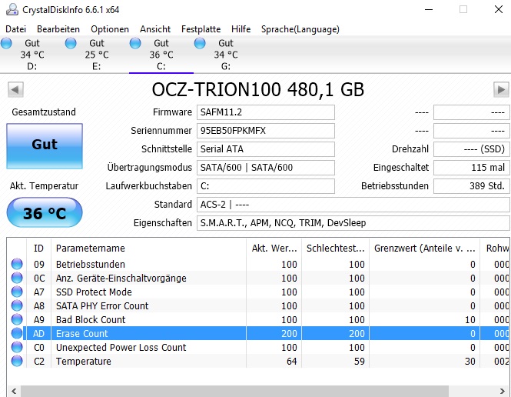Open the Ansicht menu
The height and width of the screenshot is (397, 511).
pyautogui.click(x=155, y=29)
